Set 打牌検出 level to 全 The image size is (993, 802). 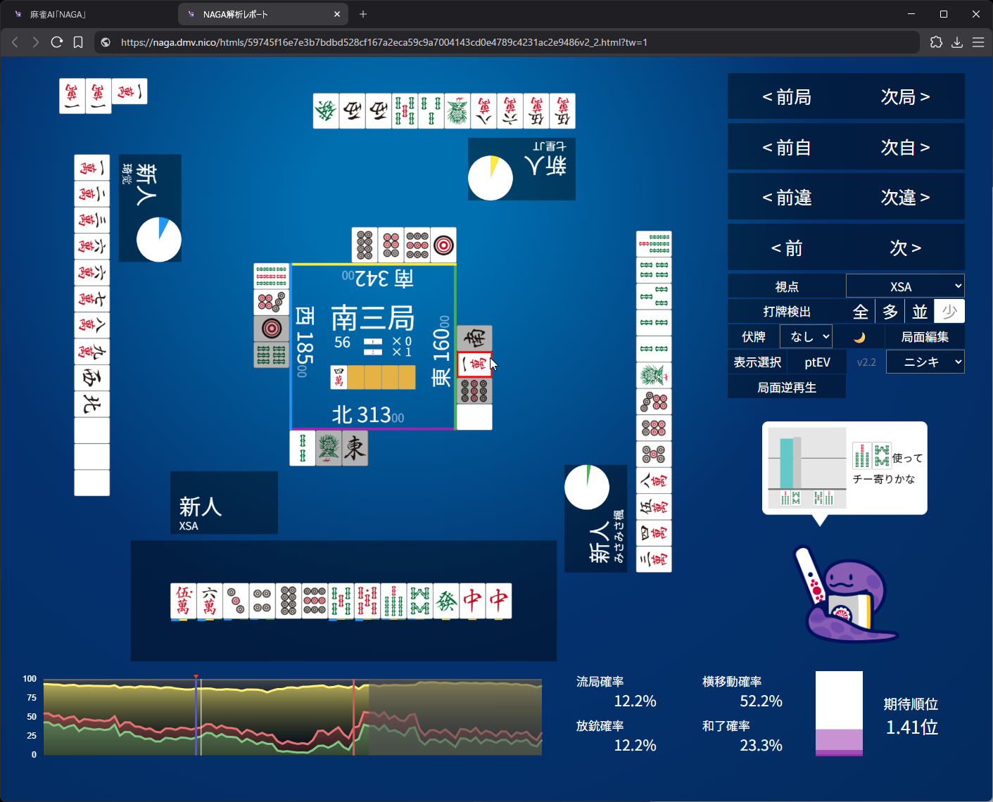(860, 312)
